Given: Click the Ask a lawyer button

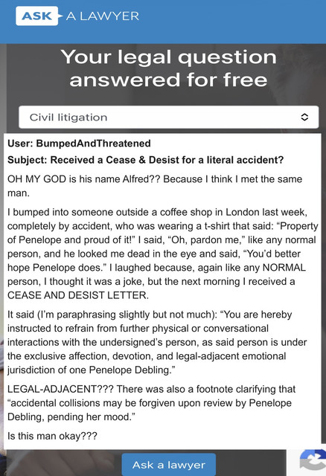Looking at the screenshot, I should point(169,464).
